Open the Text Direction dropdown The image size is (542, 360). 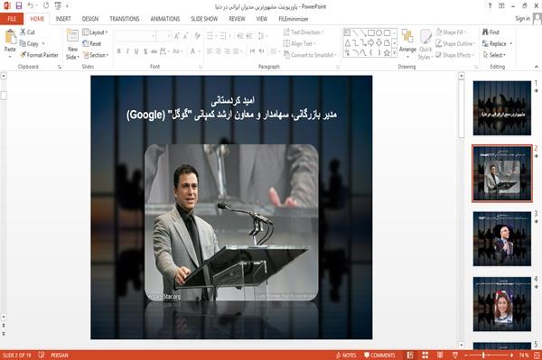[304, 32]
